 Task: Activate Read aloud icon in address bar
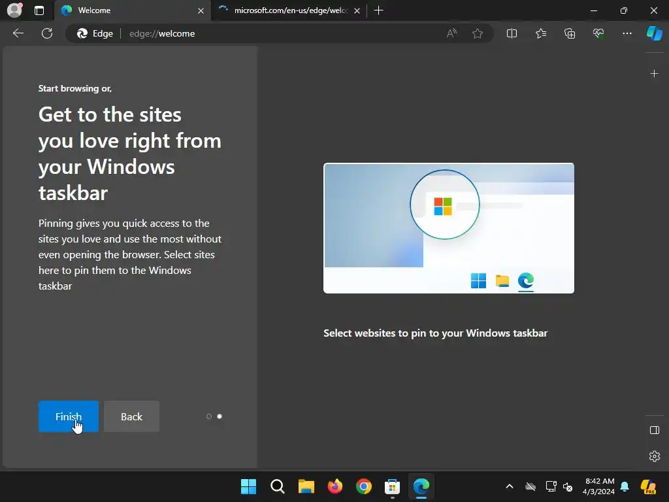[x=451, y=33]
